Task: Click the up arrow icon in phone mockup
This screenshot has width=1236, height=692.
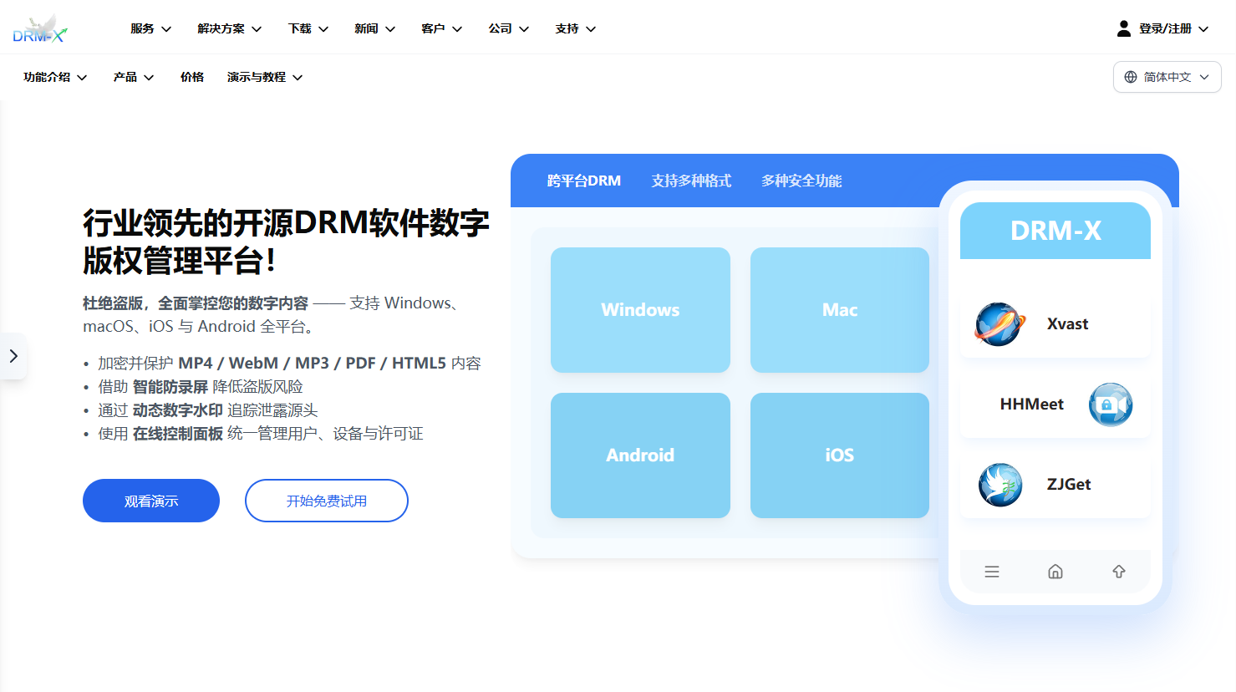Action: click(x=1119, y=572)
